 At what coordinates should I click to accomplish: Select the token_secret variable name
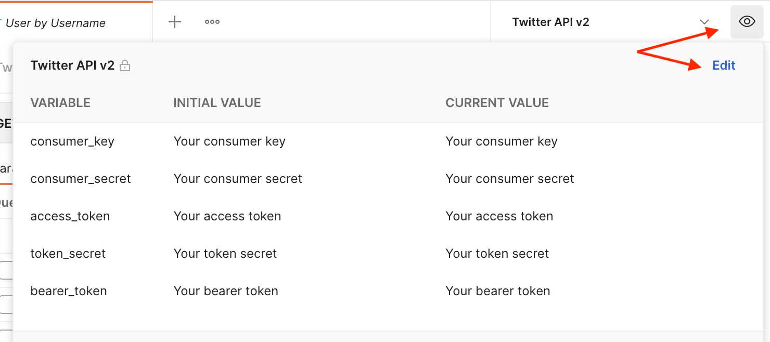(68, 254)
